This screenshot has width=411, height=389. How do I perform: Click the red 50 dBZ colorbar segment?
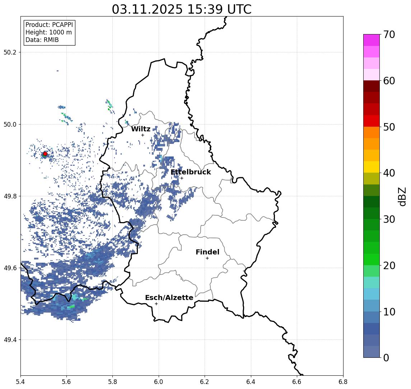pyautogui.click(x=372, y=121)
